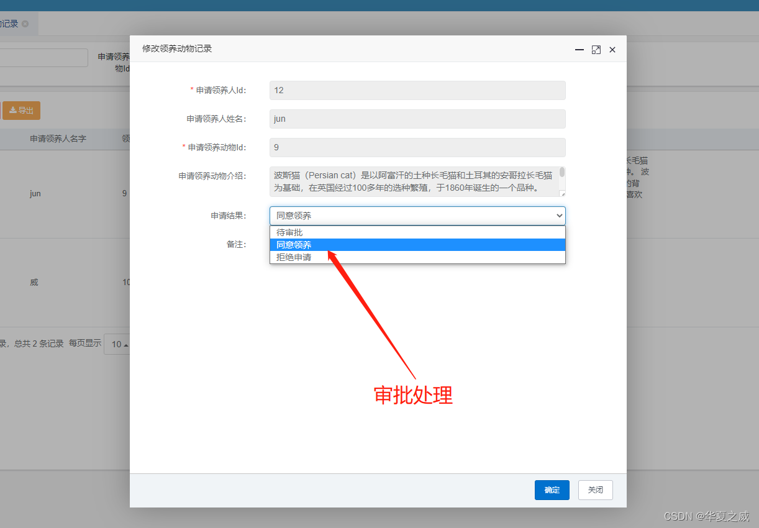This screenshot has height=528, width=759.
Task: Click the 导出 export button
Action: [21, 110]
